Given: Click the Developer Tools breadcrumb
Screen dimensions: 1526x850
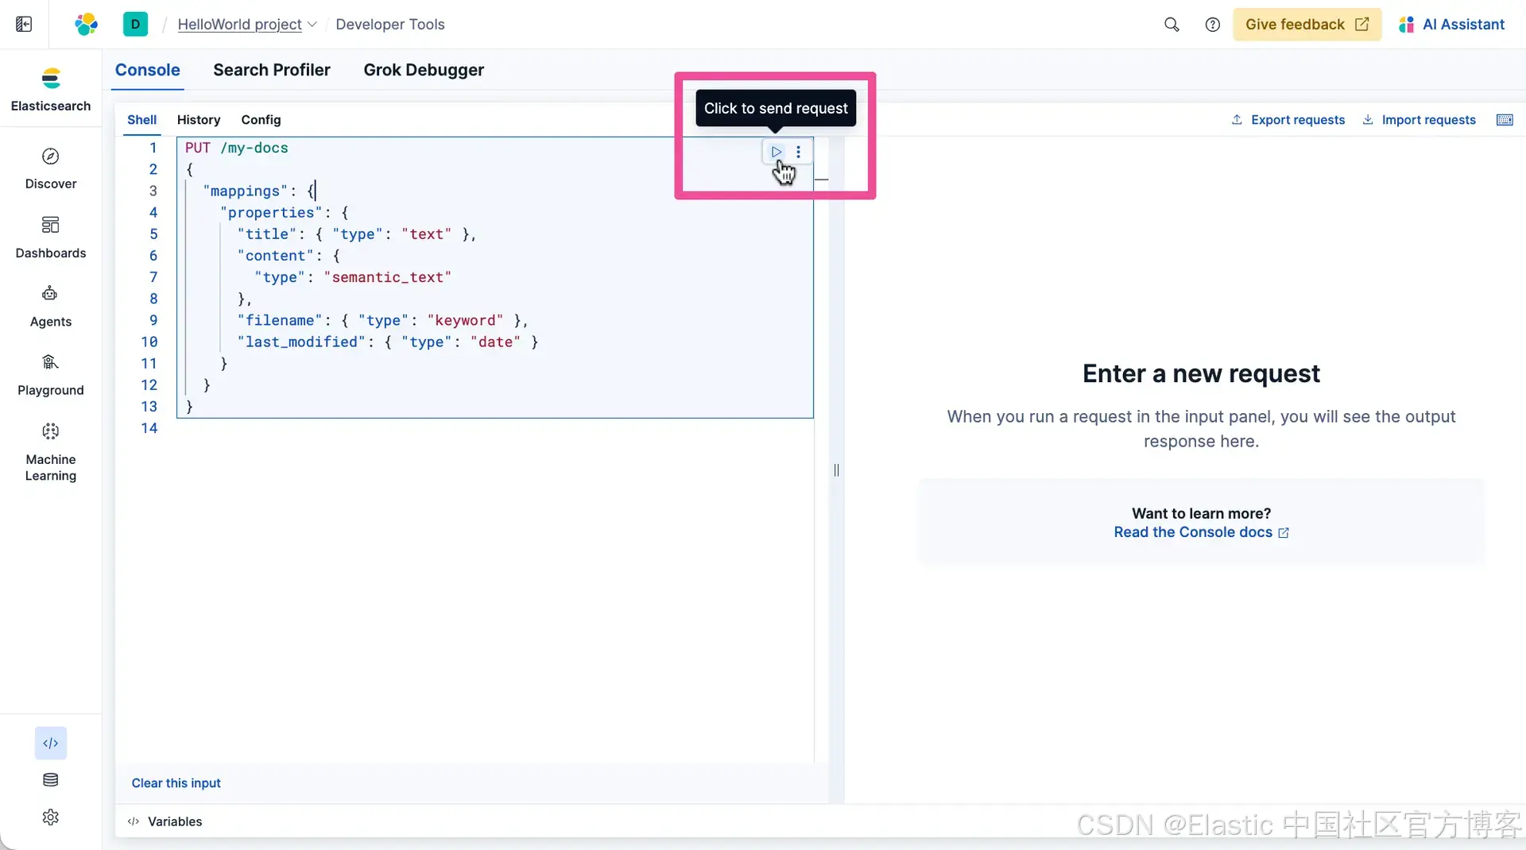Looking at the screenshot, I should (390, 25).
